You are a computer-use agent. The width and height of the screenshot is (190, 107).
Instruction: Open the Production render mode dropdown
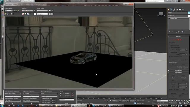(66, 100)
